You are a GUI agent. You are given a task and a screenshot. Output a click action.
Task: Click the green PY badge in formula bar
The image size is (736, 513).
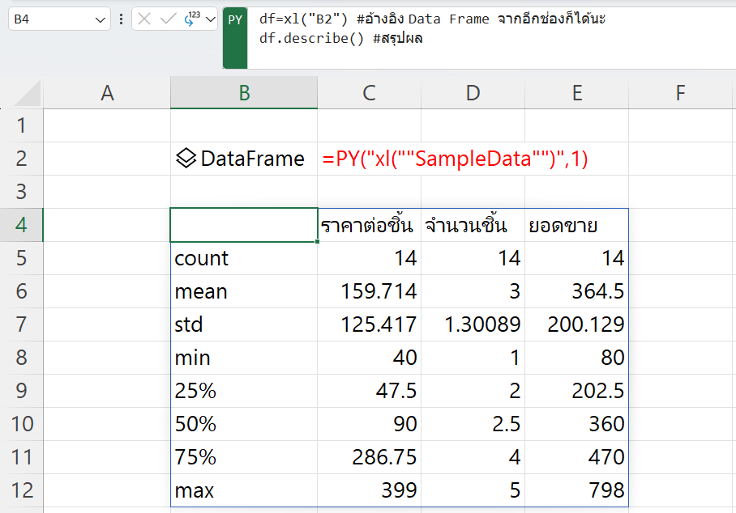[x=235, y=38]
